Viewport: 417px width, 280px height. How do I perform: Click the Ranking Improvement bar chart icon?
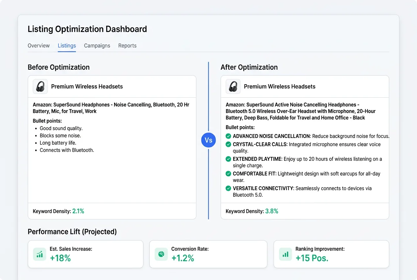coord(285,254)
